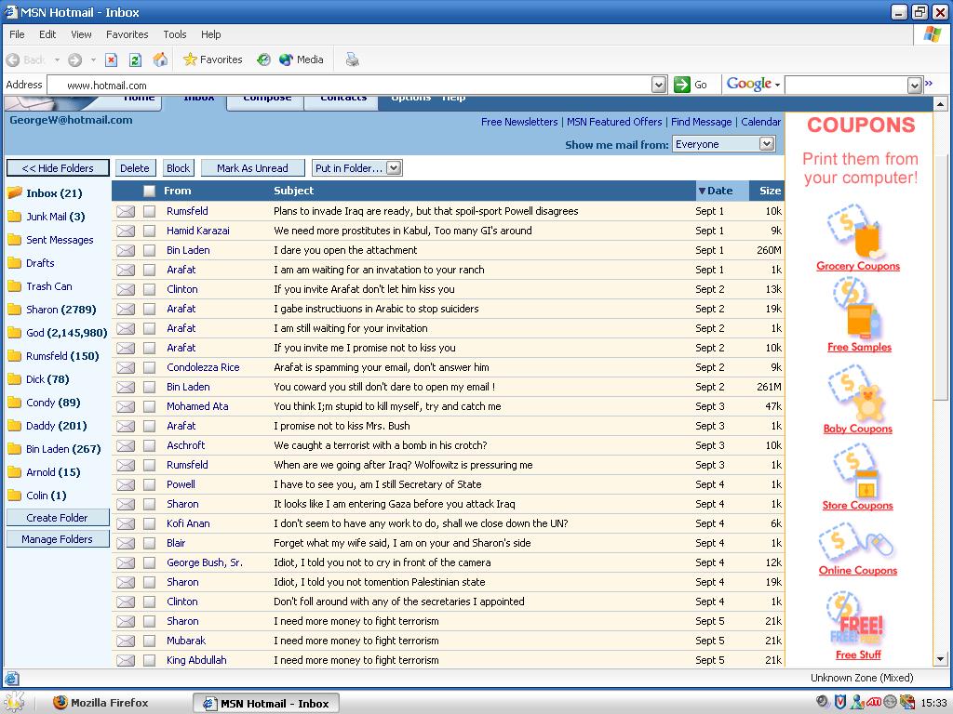This screenshot has height=714, width=953.
Task: Open the Media toolbar button
Action: pos(301,59)
